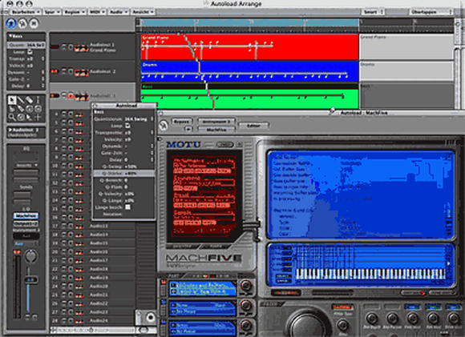Select the Pencil tool in toolbox

21,100
